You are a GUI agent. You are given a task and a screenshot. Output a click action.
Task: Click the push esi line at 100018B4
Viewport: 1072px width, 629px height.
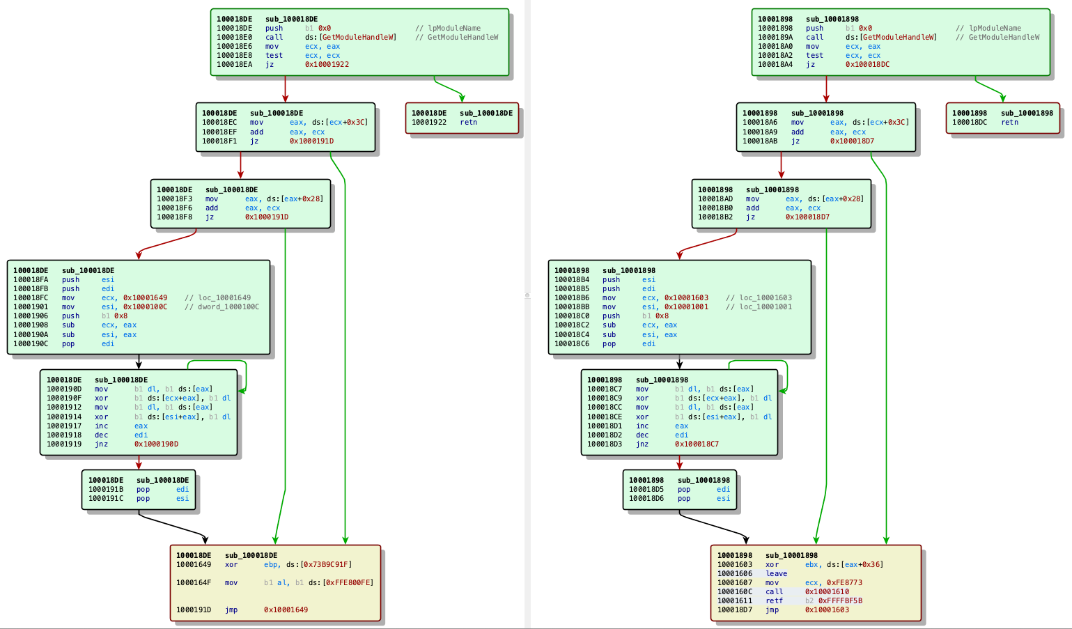point(605,280)
